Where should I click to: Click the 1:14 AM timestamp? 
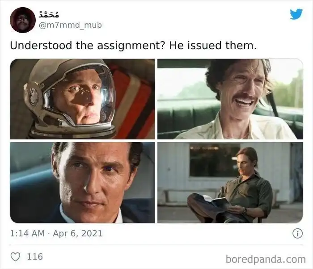[x=27, y=234]
